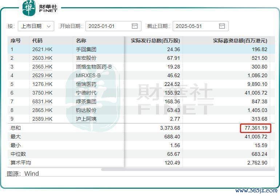Select issued shares value 224.52
Image resolution: width=280 pixels, height=196 pixels.
point(172,84)
